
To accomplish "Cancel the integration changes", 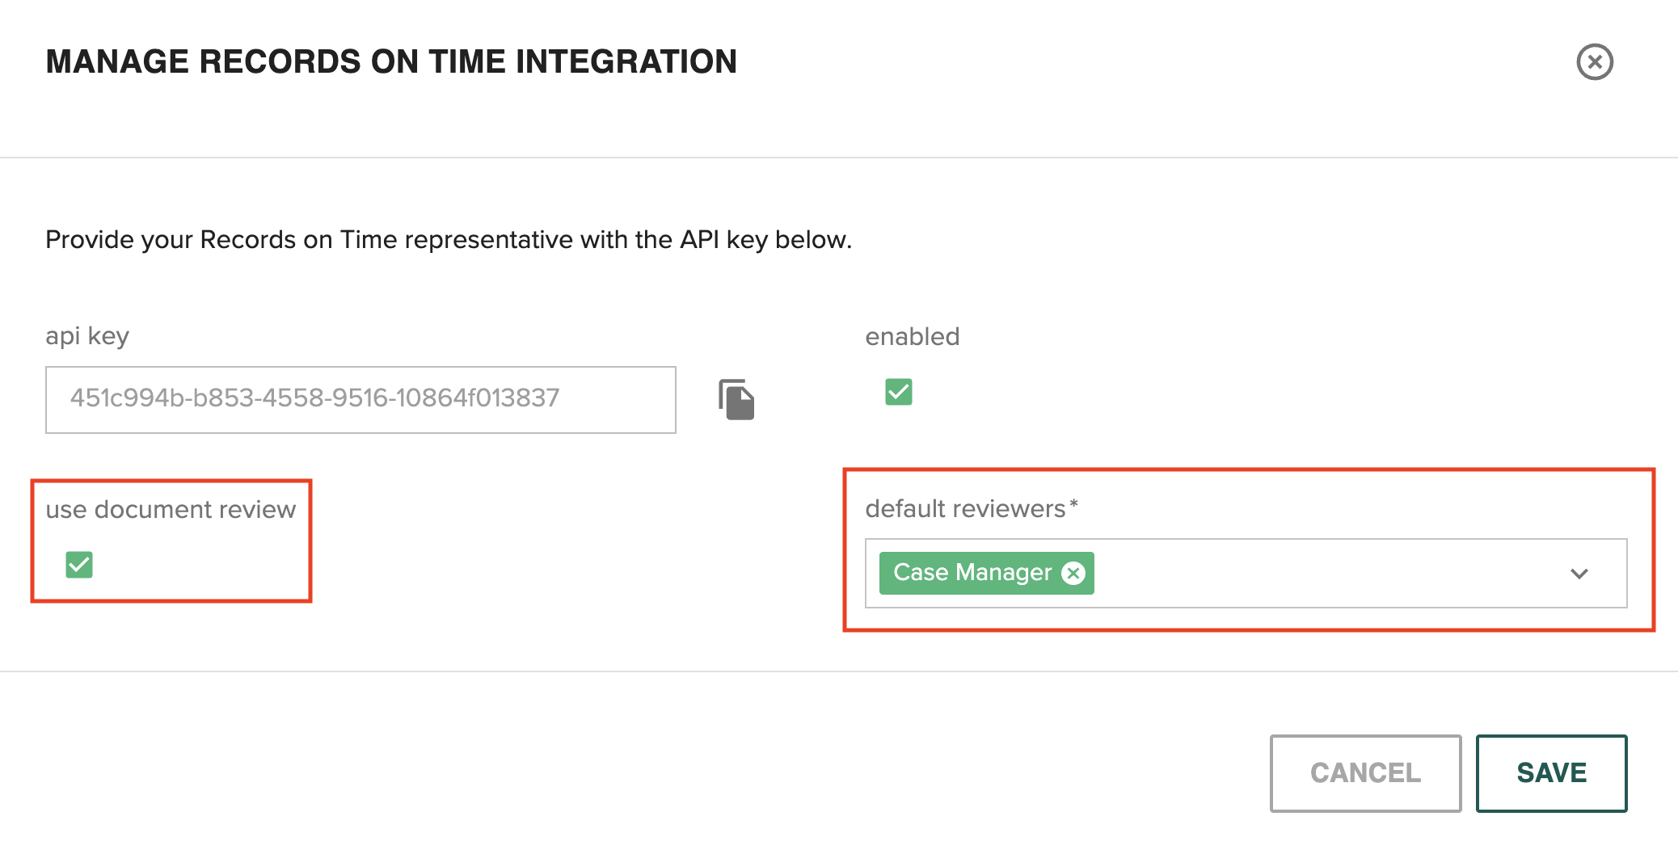I will 1365,773.
